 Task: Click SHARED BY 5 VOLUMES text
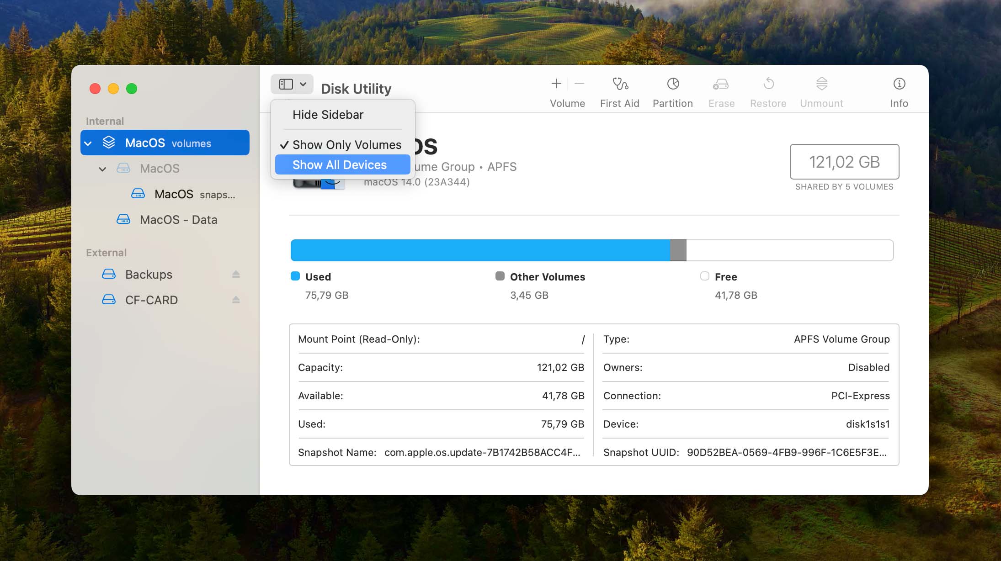click(x=844, y=187)
